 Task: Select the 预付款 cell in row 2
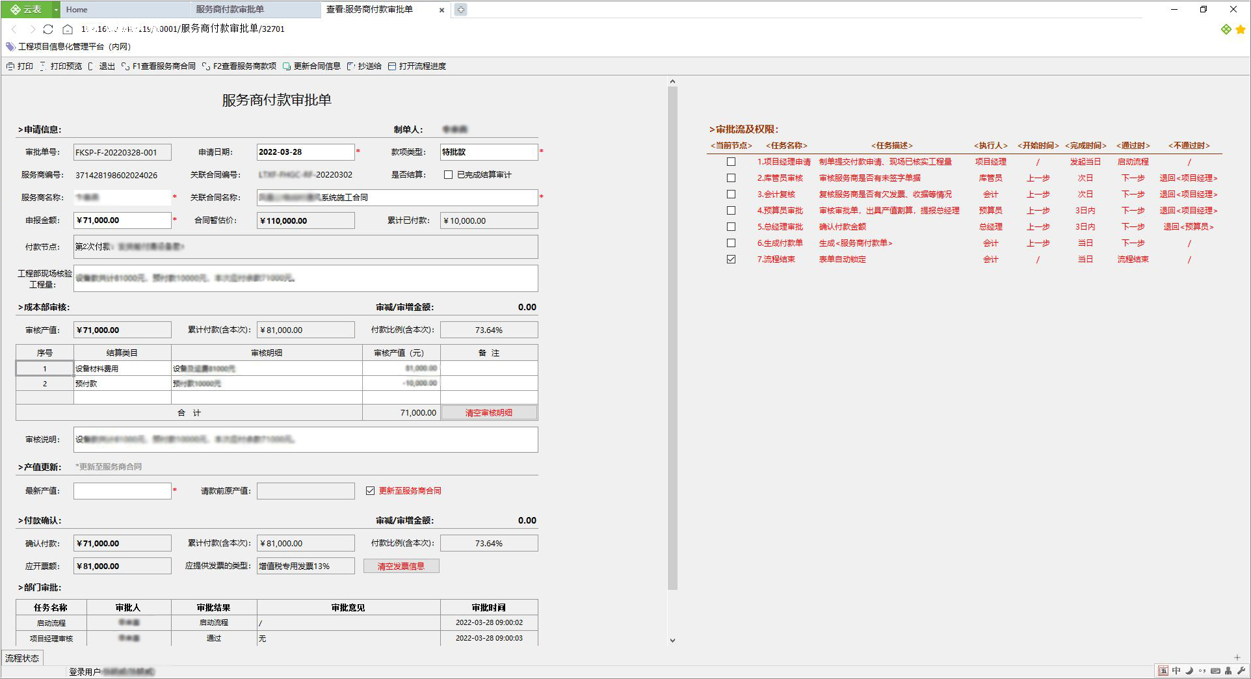click(x=122, y=384)
